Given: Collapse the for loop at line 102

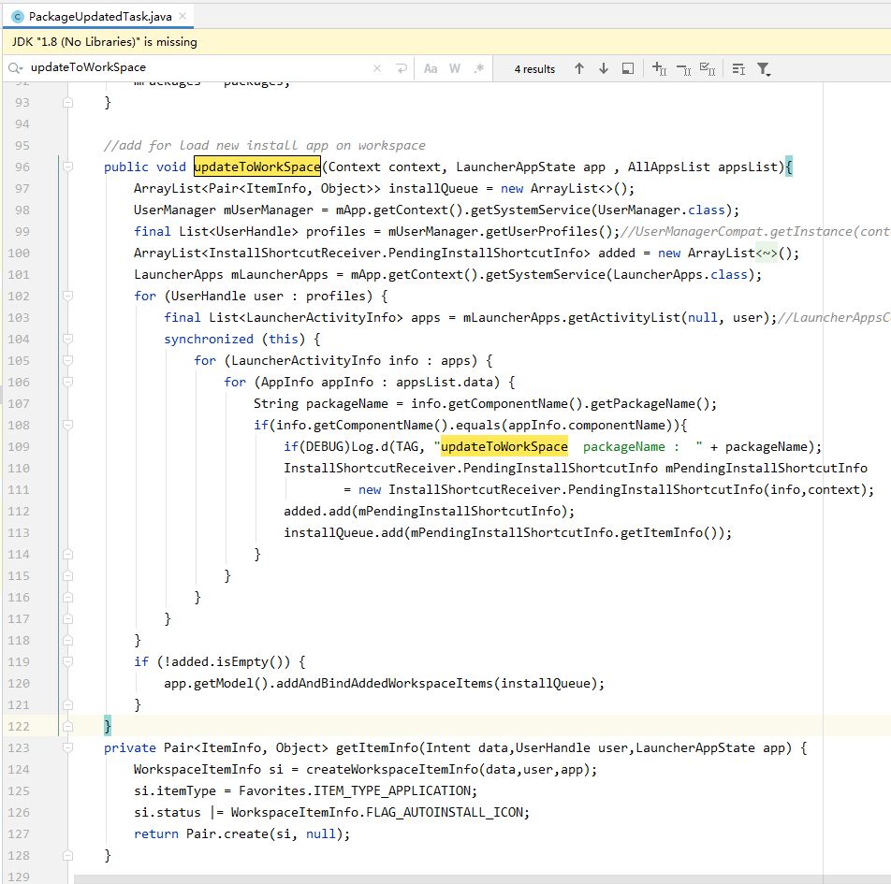Looking at the screenshot, I should click(x=67, y=296).
